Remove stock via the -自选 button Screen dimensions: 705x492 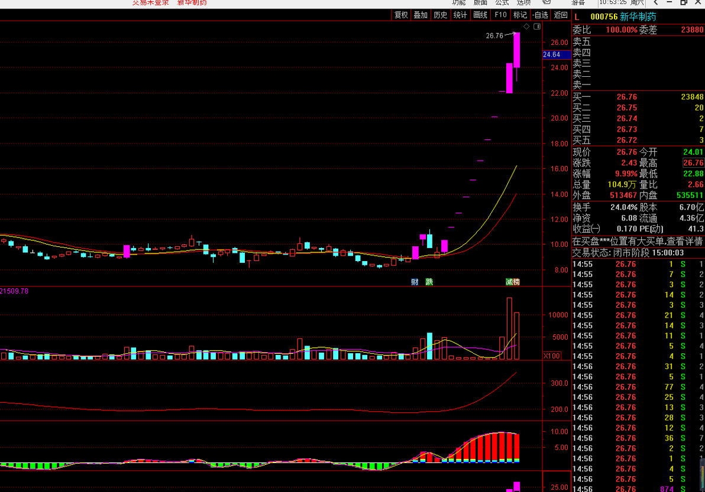point(540,15)
